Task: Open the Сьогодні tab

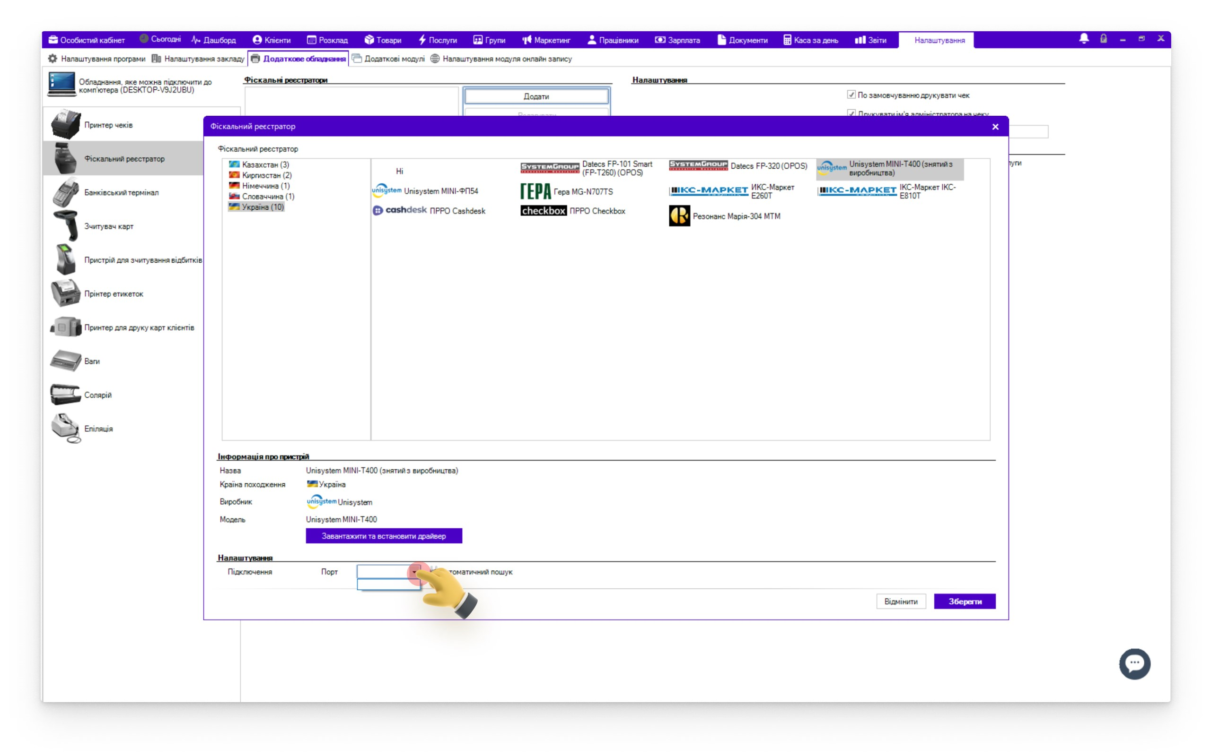Action: [159, 40]
